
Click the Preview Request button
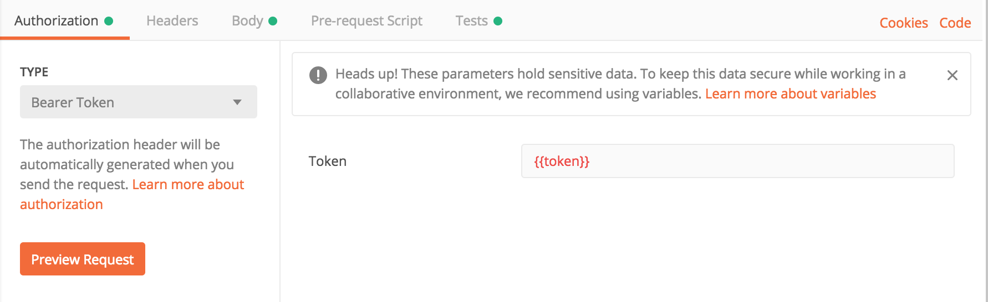[83, 259]
